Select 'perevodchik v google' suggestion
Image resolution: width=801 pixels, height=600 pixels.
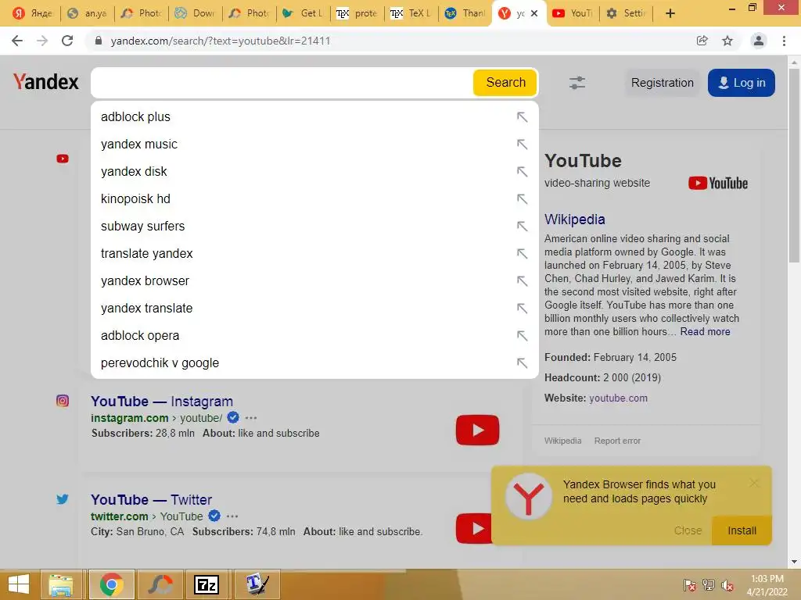[314, 362]
